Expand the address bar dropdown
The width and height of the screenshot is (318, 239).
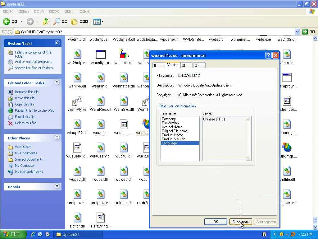pos(297,32)
